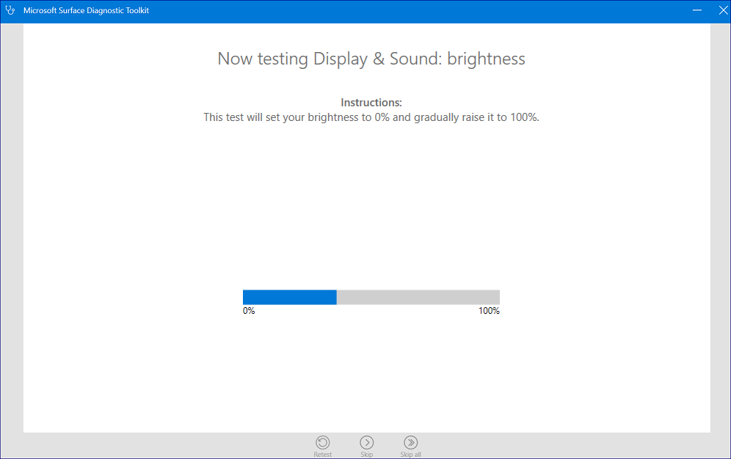Click the Instructions heading text

[x=371, y=102]
